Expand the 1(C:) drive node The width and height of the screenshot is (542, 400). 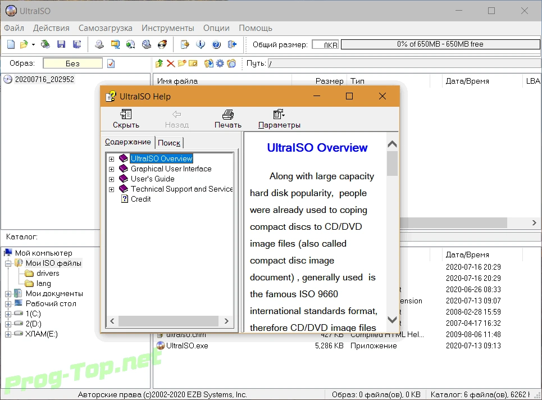point(8,314)
